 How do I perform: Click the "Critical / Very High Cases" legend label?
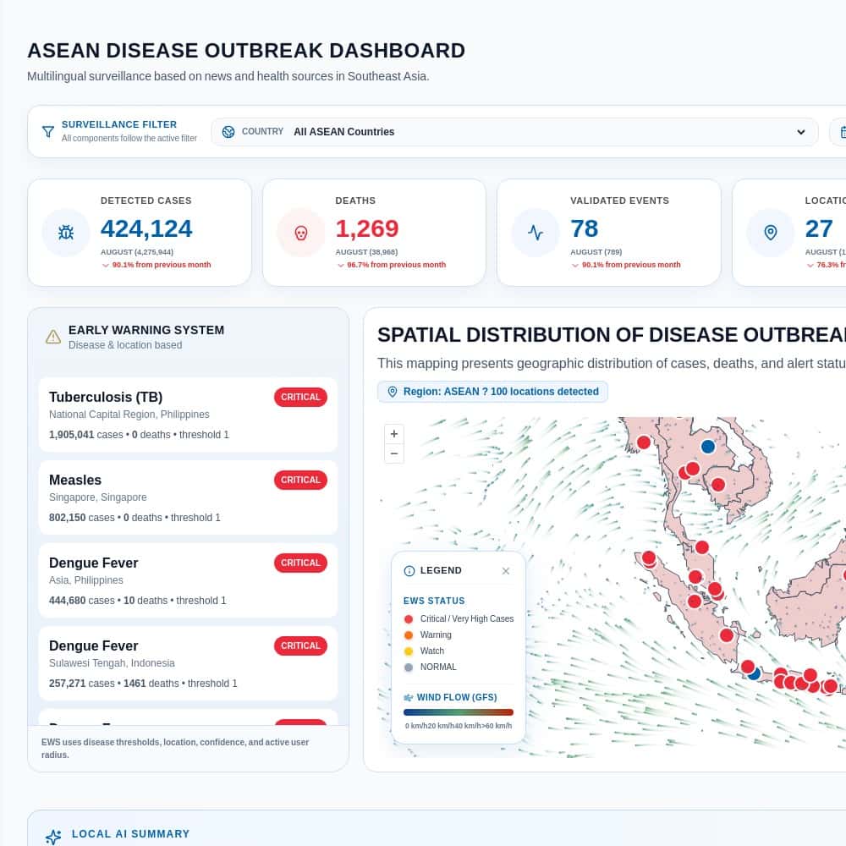click(x=467, y=619)
